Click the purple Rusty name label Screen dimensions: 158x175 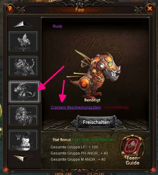57,26
